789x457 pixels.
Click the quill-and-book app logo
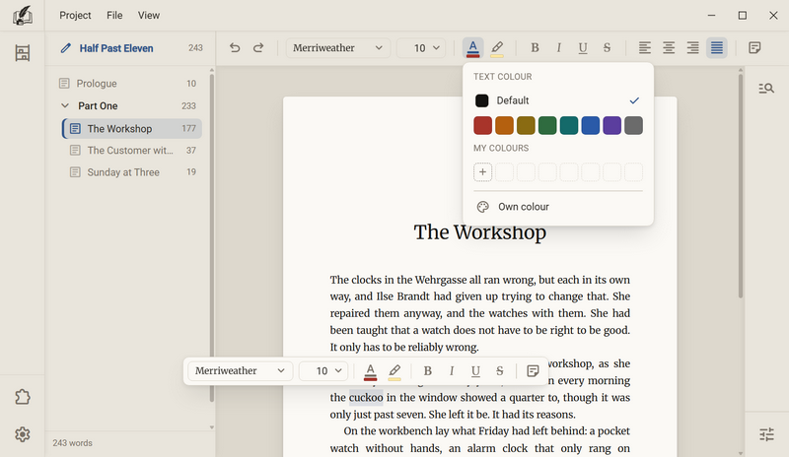point(22,16)
